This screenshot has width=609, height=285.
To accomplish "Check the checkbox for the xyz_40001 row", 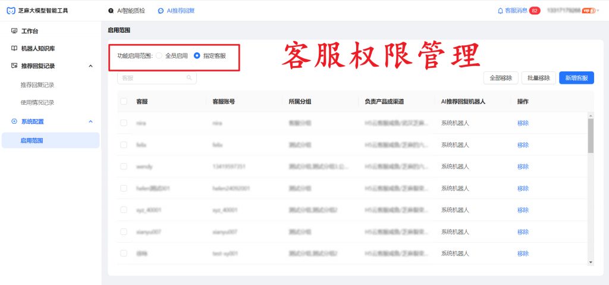I will 124,210.
